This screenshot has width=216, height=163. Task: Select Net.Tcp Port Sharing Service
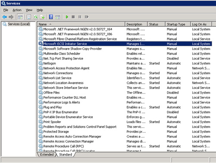click(125, 59)
